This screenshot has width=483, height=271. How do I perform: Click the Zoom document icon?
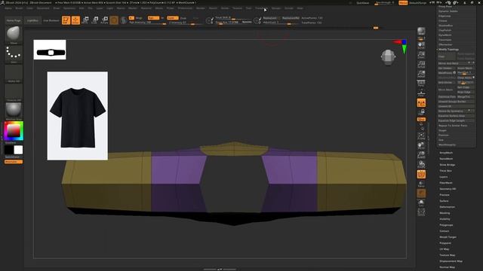tap(421, 55)
